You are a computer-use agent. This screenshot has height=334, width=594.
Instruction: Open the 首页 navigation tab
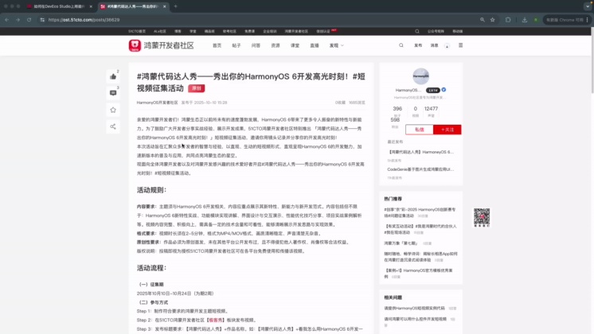coord(217,45)
